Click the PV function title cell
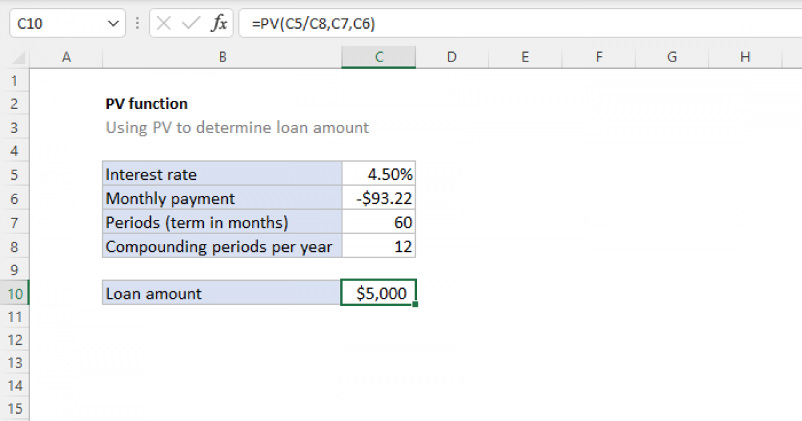 pos(147,104)
